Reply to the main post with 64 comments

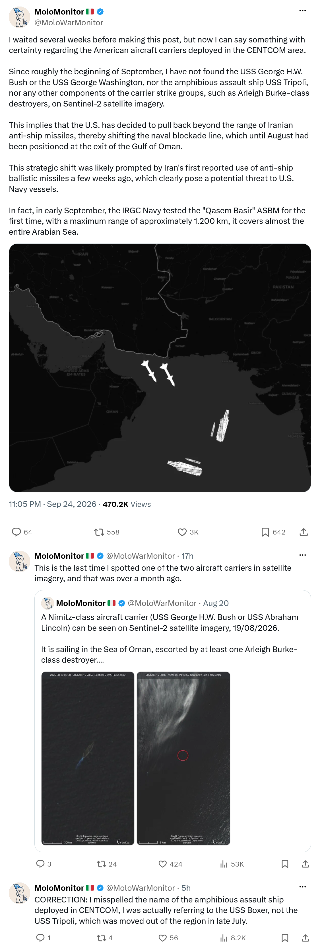click(22, 532)
